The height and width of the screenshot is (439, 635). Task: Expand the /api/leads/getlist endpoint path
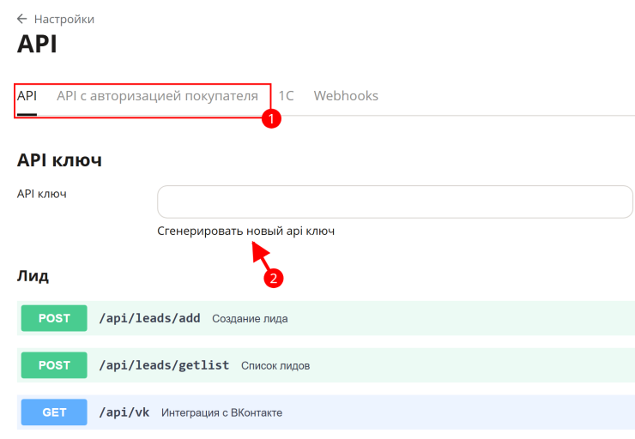[164, 365]
